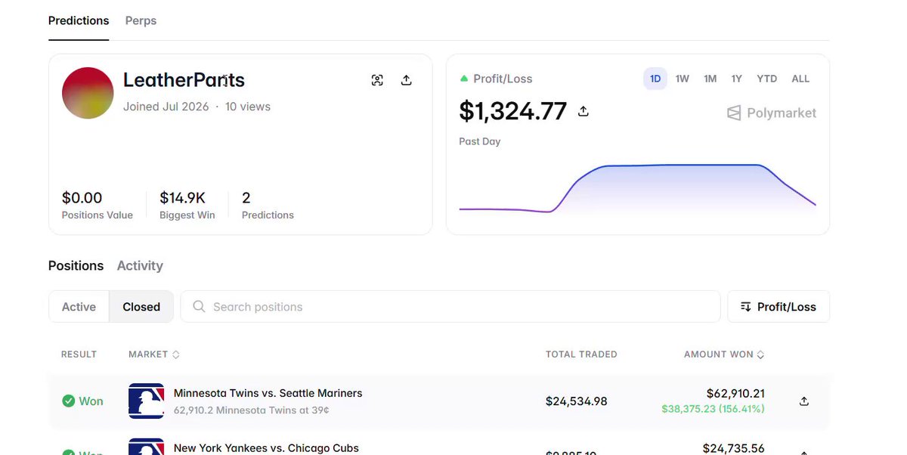Click the $1,324.77 profit amount

[x=513, y=111]
